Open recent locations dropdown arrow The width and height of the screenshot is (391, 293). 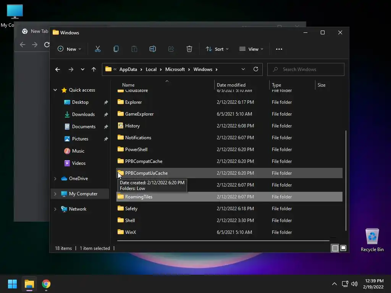coord(82,69)
